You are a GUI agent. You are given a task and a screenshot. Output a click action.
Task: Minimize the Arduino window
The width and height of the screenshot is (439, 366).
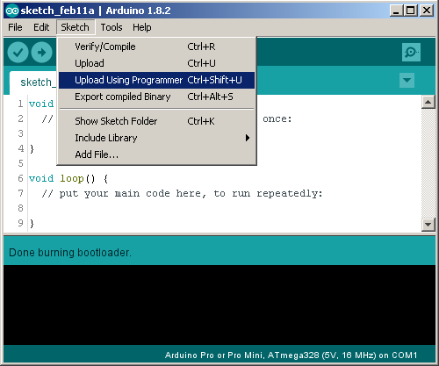click(x=396, y=11)
